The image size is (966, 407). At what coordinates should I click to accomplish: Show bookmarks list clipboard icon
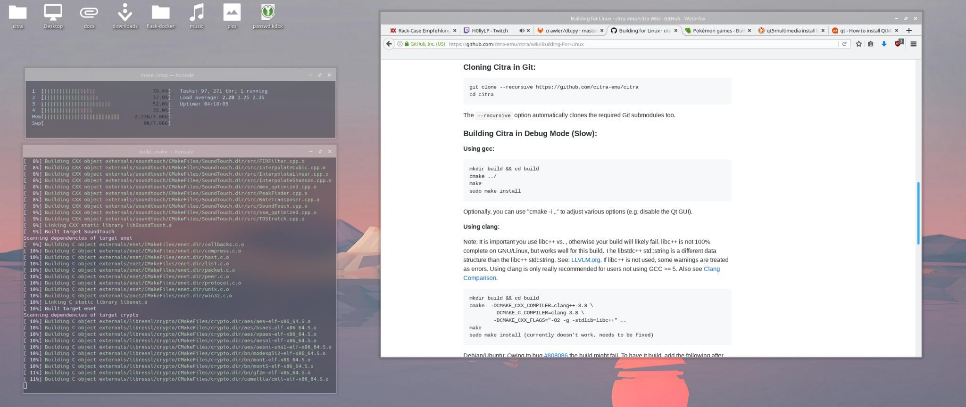pyautogui.click(x=871, y=44)
